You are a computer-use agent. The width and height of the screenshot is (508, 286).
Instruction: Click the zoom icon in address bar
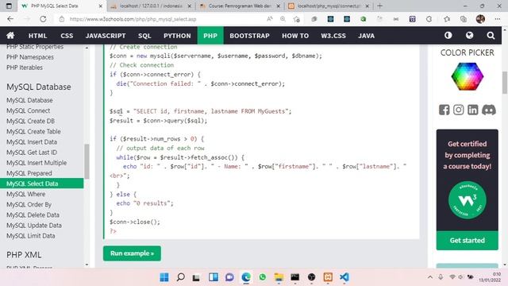click(283, 19)
